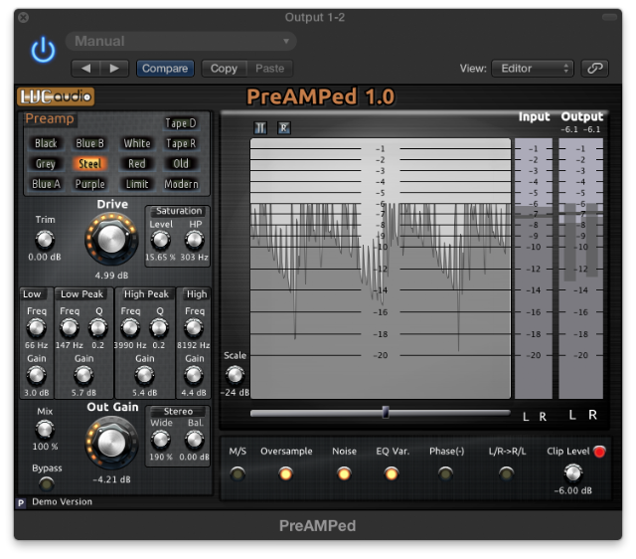This screenshot has width=636, height=559.
Task: Click the Compare button
Action: tap(165, 69)
